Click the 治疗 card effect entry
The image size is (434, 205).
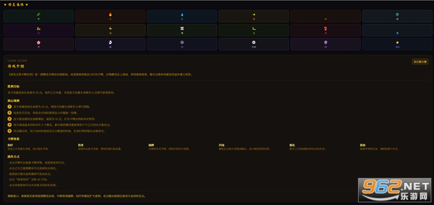(x=28, y=147)
